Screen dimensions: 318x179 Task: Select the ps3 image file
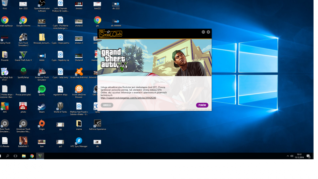click(x=60, y=143)
